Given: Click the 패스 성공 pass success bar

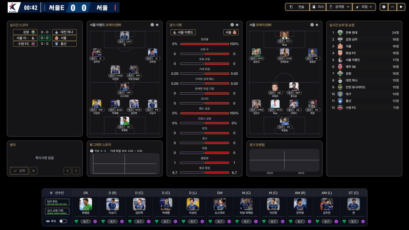Looking at the screenshot, I should [204, 113].
